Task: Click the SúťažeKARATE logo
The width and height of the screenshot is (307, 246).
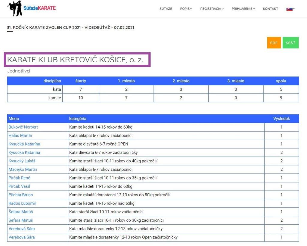Action: (x=31, y=8)
